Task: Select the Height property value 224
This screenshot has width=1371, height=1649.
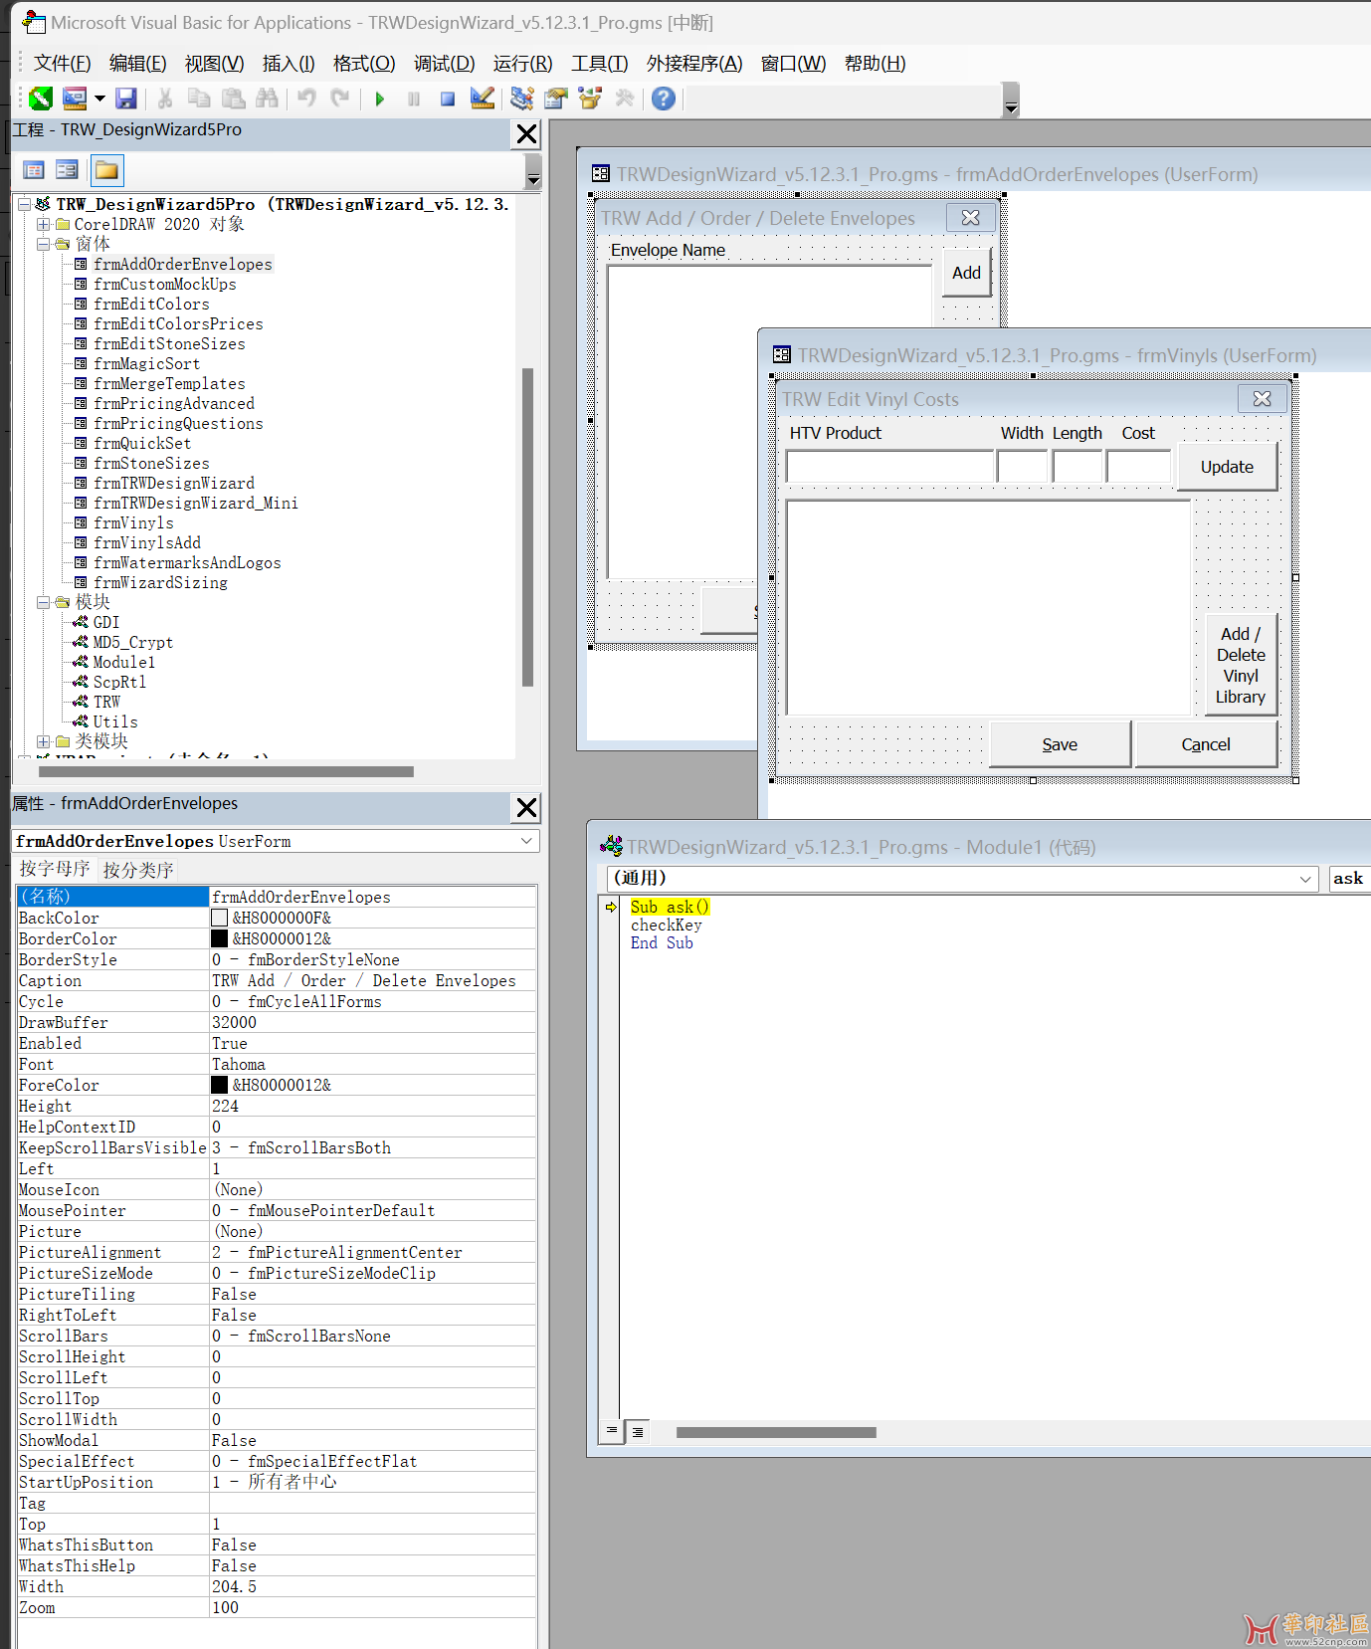Action: (x=373, y=1106)
